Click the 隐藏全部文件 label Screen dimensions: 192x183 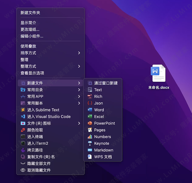(39, 163)
